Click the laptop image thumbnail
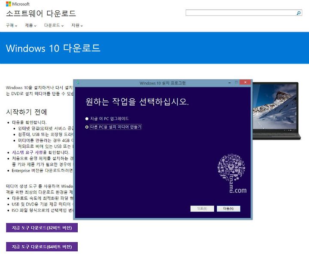 (276, 111)
